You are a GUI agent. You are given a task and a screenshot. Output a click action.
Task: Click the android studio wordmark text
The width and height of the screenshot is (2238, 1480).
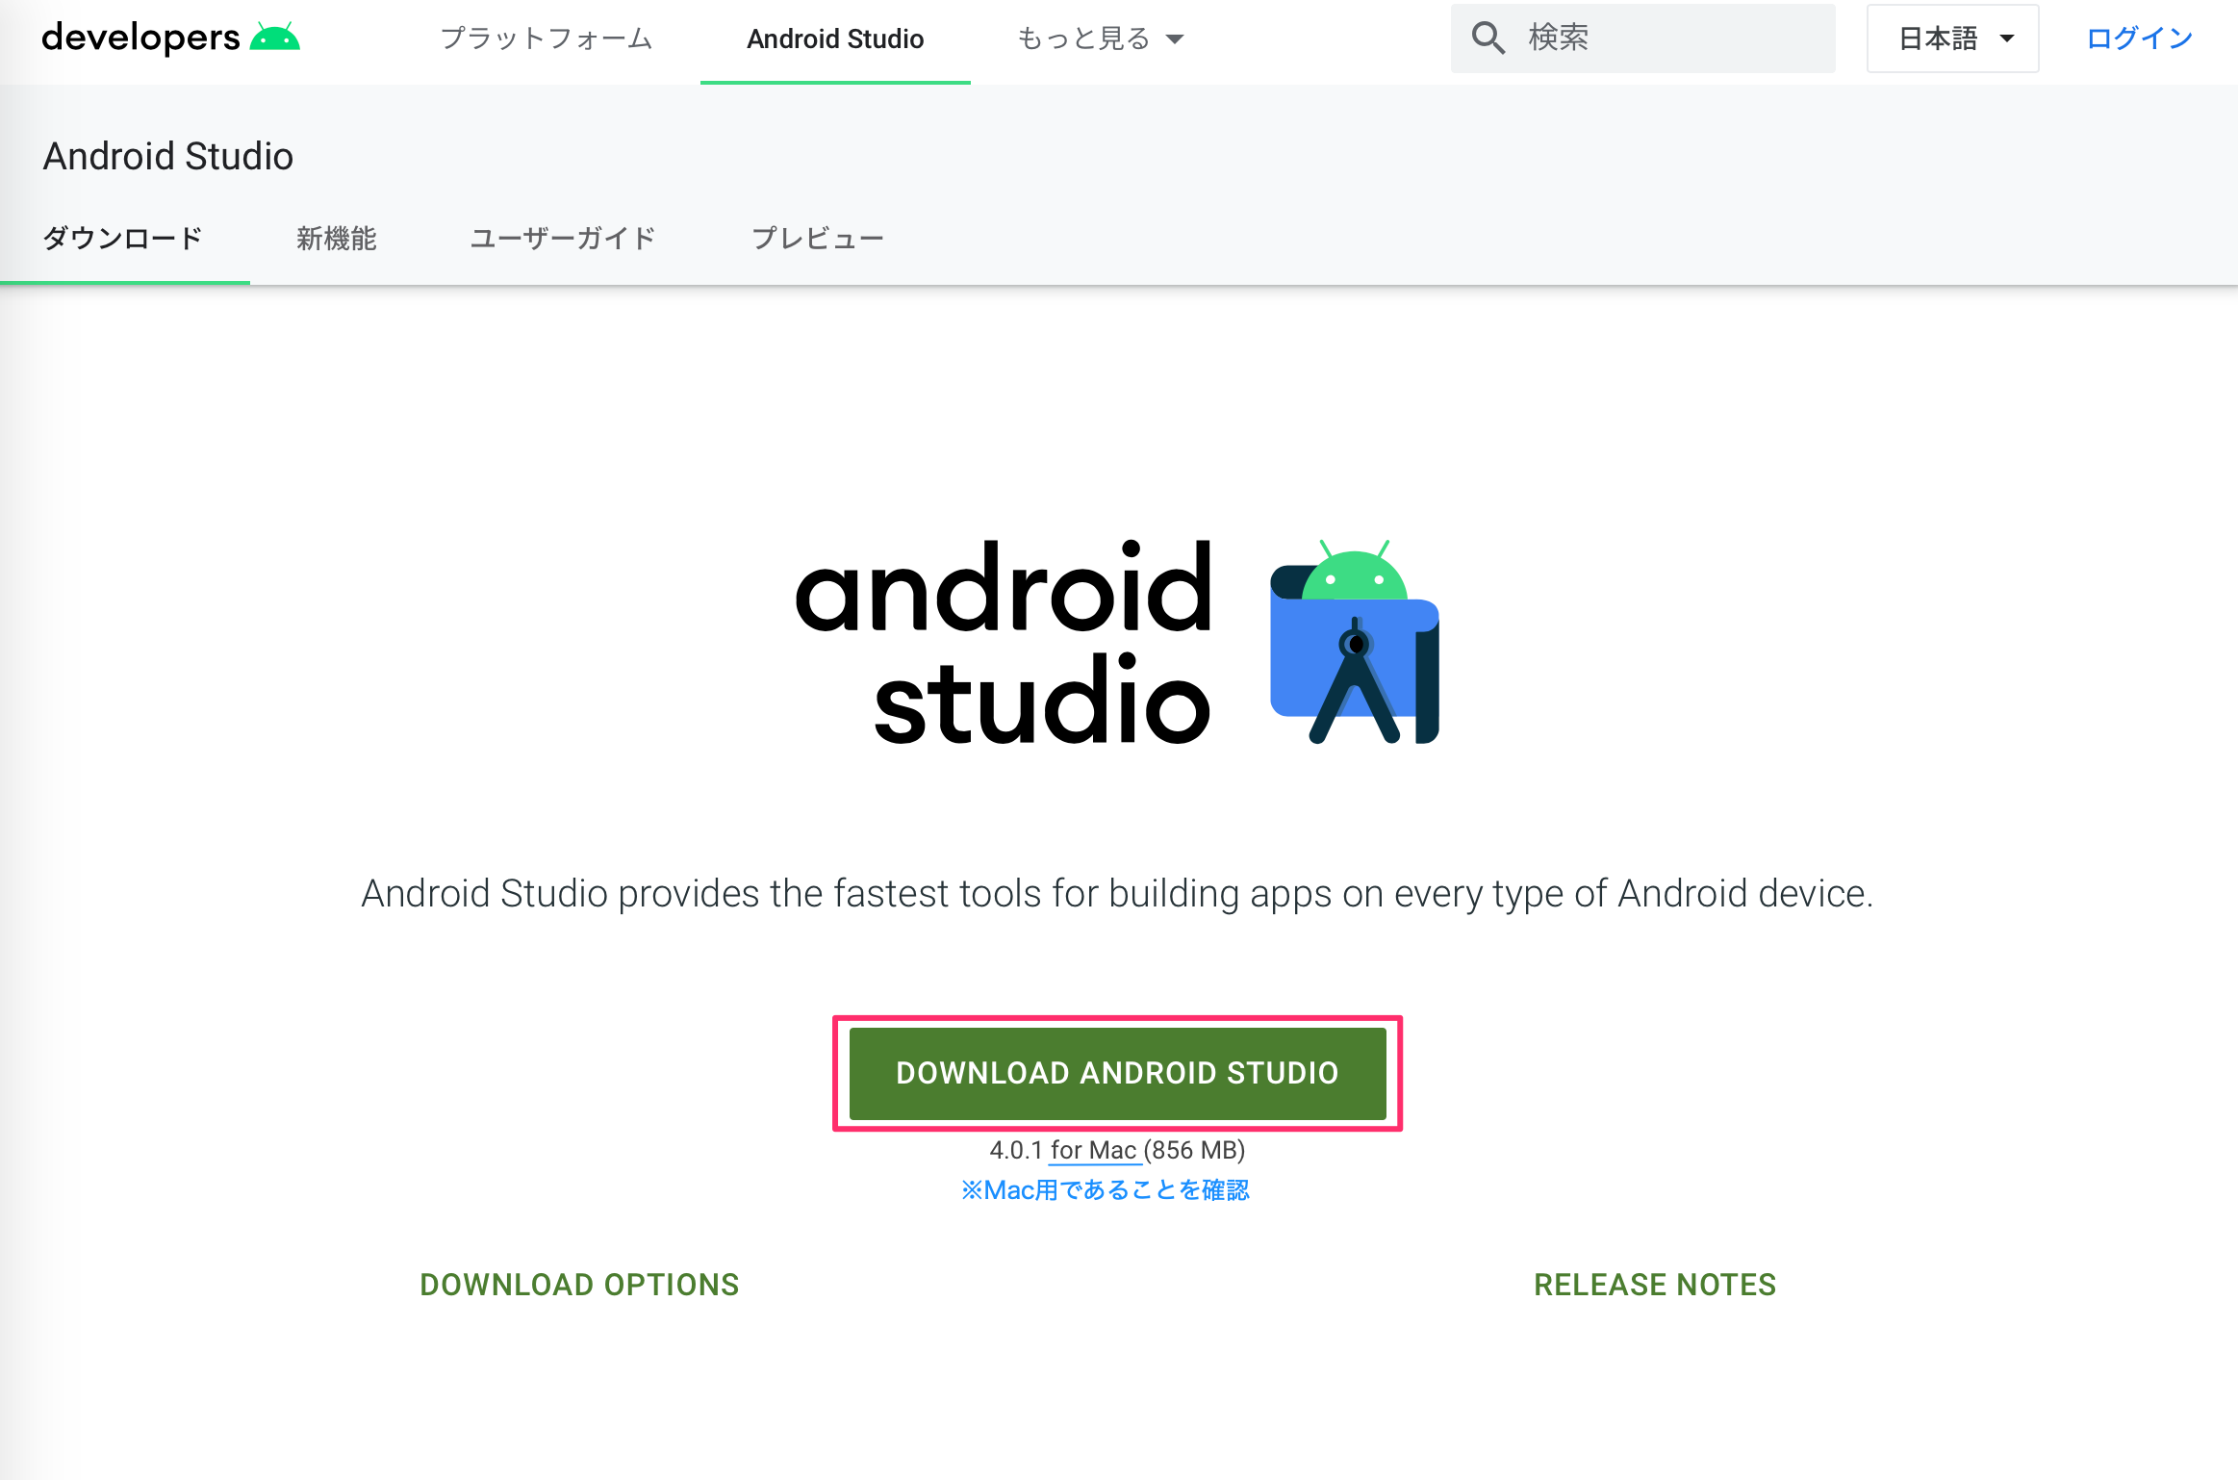(1004, 642)
